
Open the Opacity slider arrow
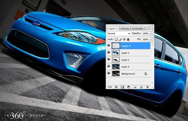(x=152, y=33)
